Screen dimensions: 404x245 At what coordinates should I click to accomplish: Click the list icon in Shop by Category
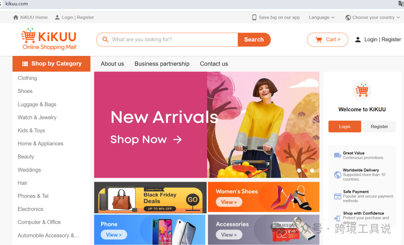click(x=25, y=64)
